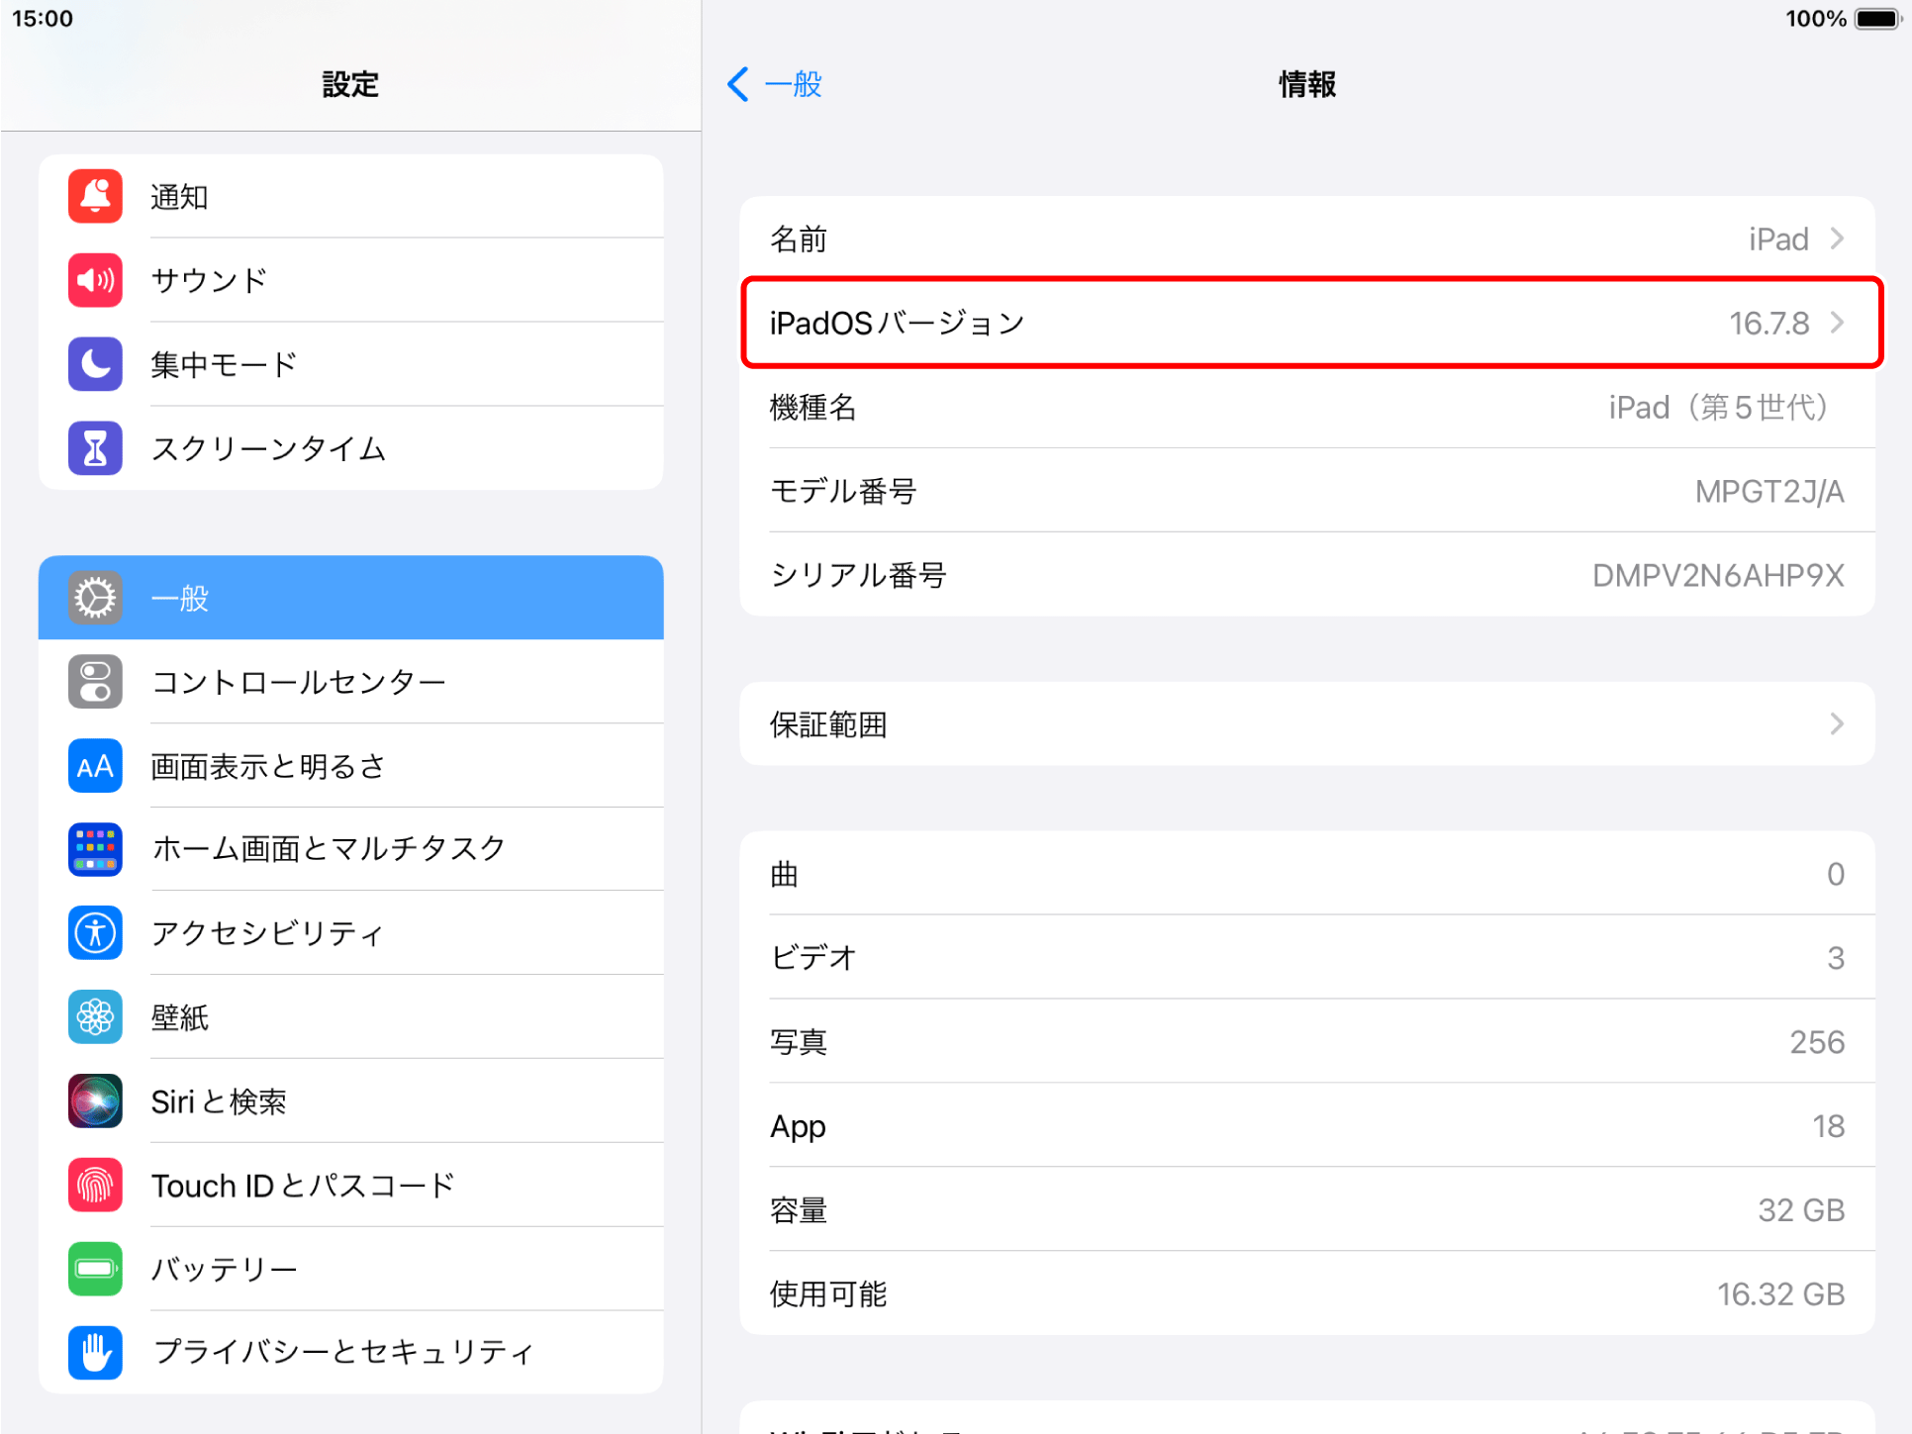Tap the moon 集中モード icon

[x=95, y=364]
